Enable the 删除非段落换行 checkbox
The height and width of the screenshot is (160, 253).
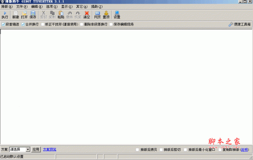pos(81,24)
